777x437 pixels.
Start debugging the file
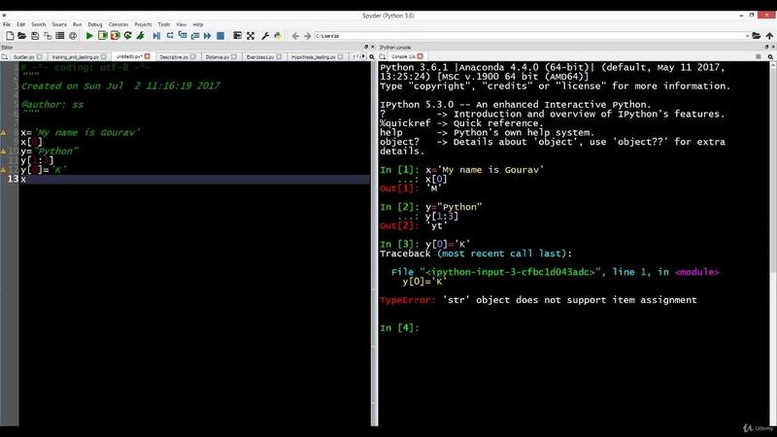(156, 36)
